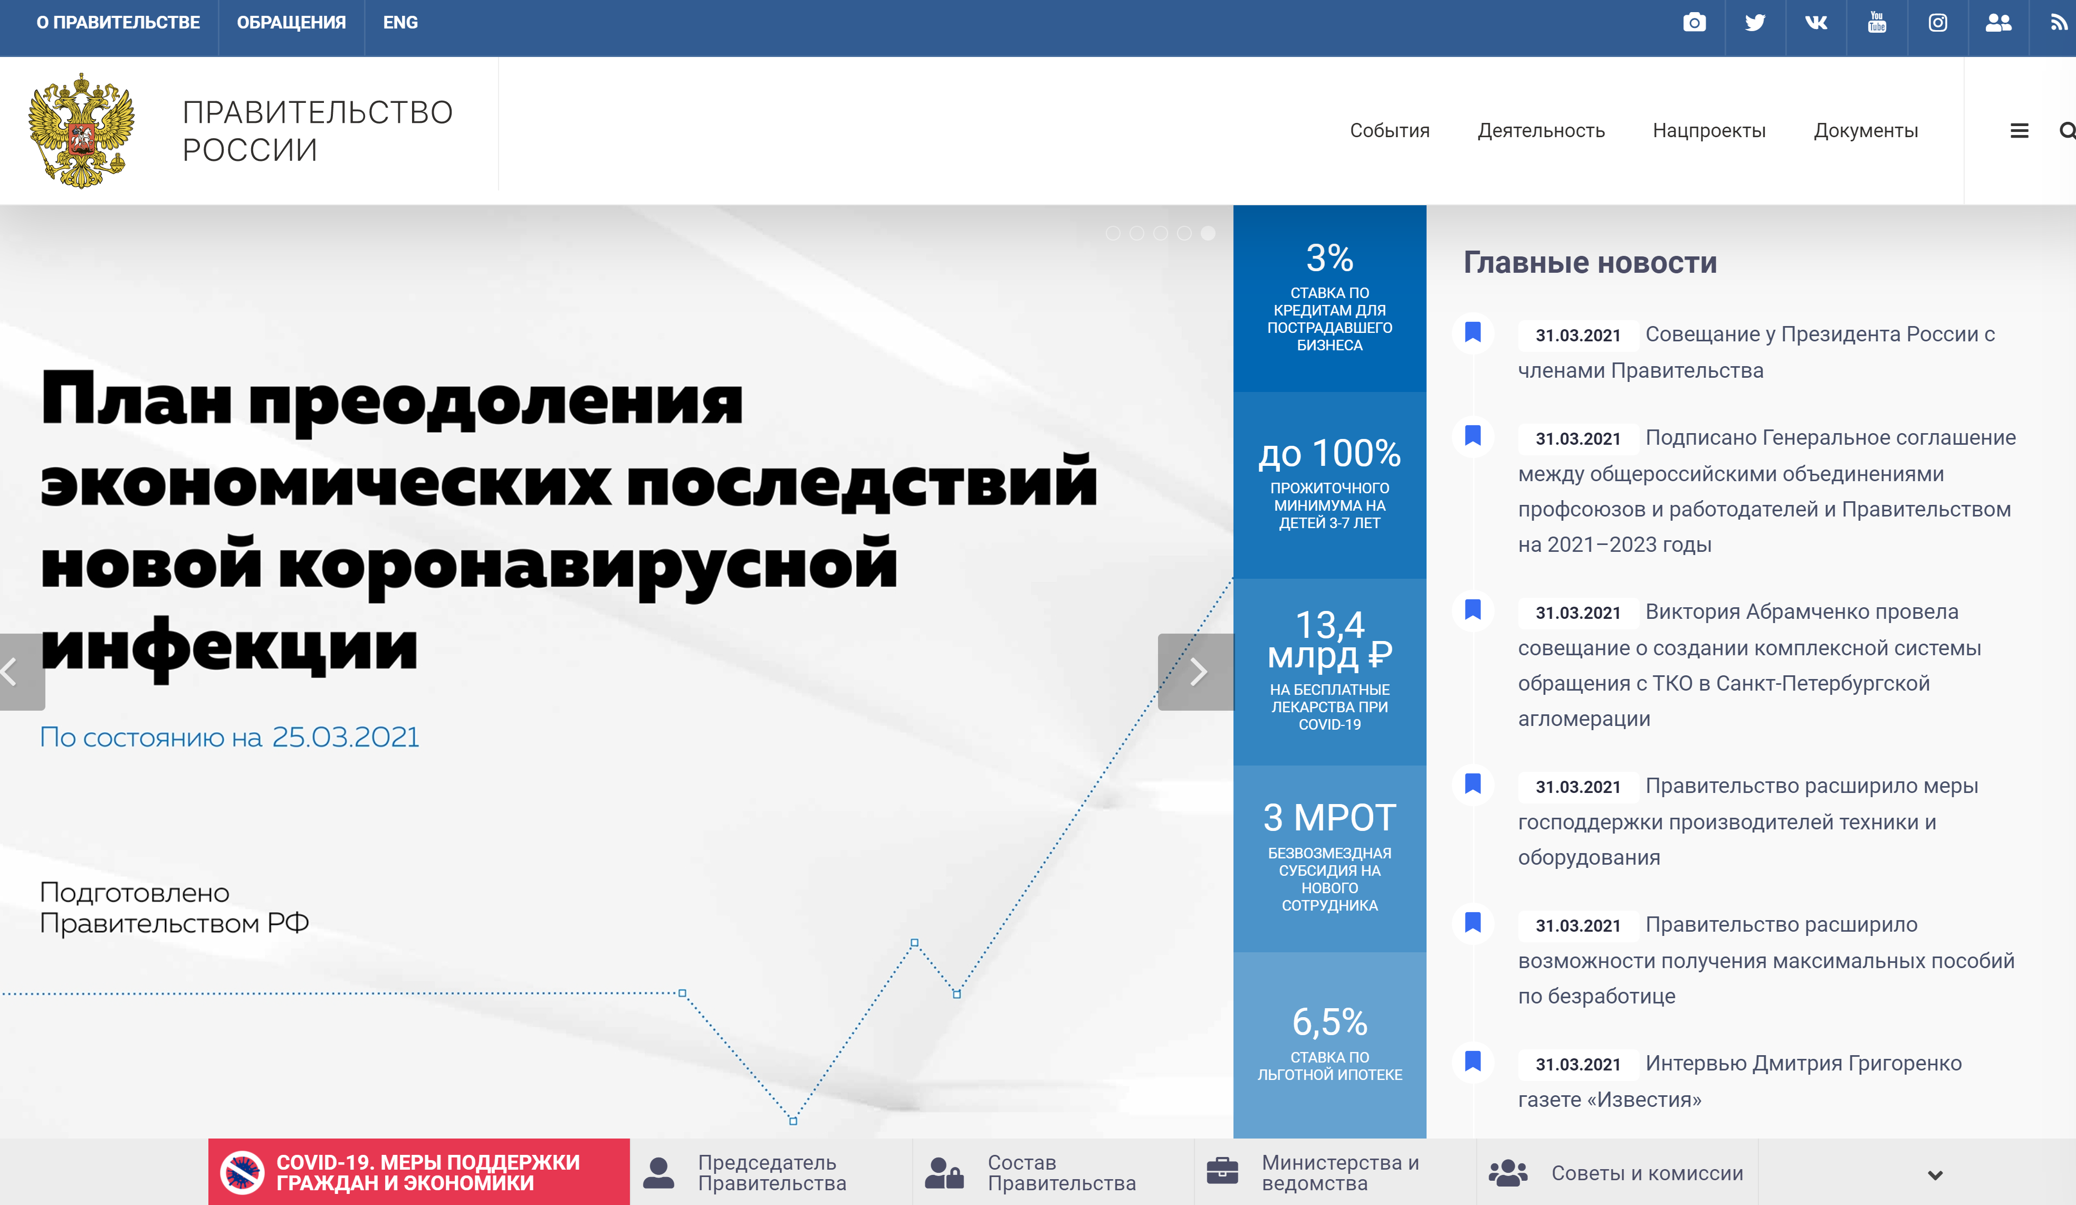The height and width of the screenshot is (1205, 2076).
Task: Open Председатель Правительства link
Action: (x=771, y=1172)
